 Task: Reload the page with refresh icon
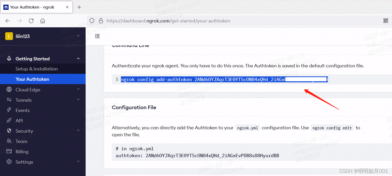tap(31, 21)
